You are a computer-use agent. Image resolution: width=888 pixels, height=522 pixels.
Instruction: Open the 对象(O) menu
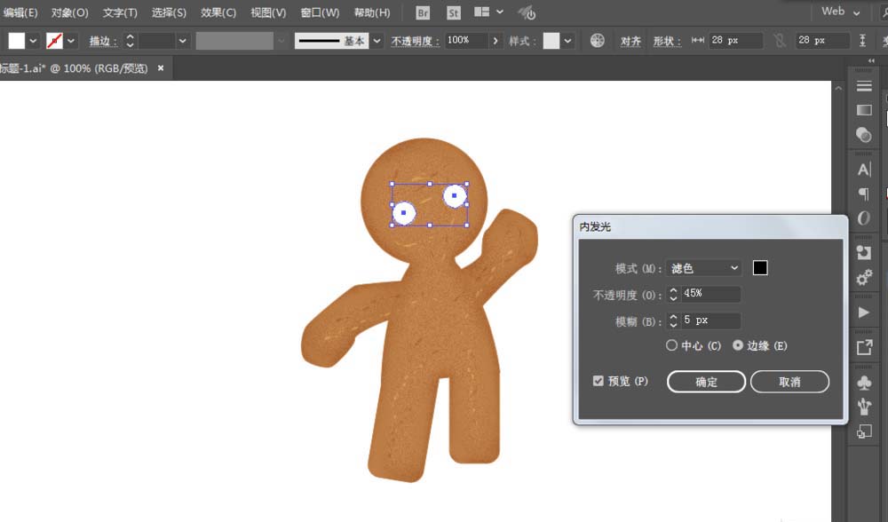click(x=69, y=12)
